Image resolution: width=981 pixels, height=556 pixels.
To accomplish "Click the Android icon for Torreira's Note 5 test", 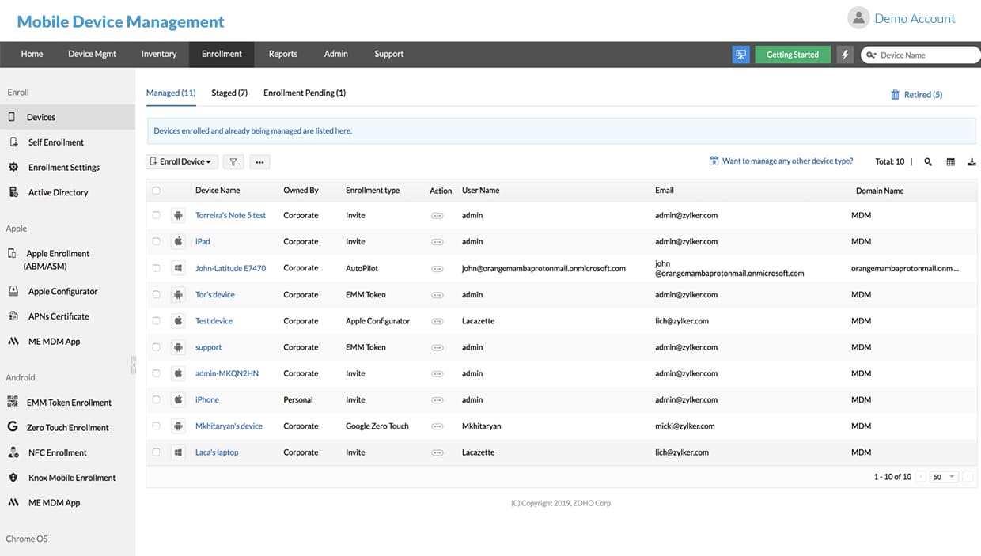I will coord(178,215).
